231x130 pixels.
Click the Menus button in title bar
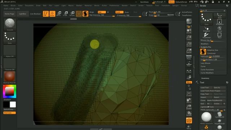point(171,2)
